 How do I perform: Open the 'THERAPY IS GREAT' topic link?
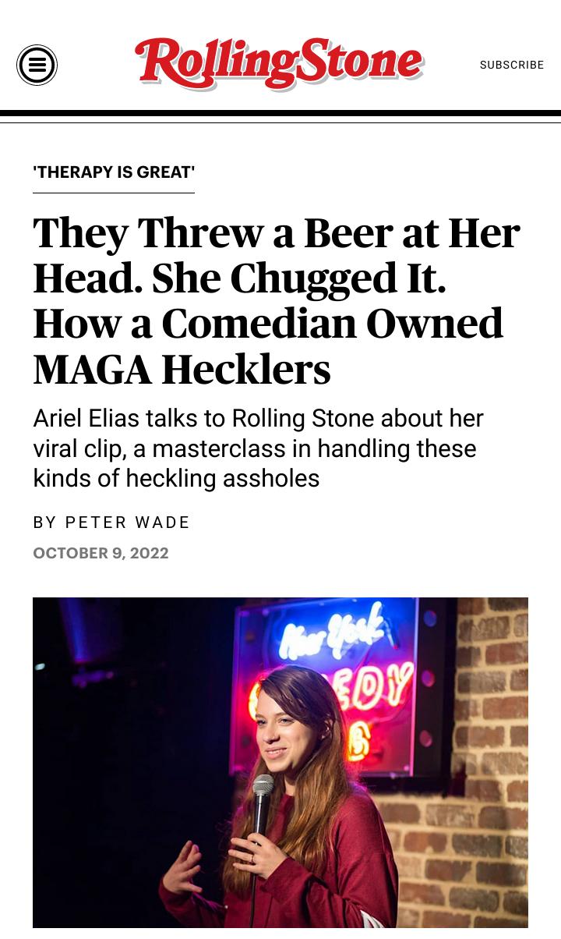[113, 172]
